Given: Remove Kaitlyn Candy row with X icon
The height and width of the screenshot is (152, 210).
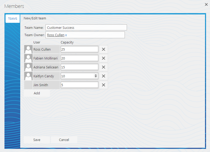Looking at the screenshot, I should pos(104,76).
